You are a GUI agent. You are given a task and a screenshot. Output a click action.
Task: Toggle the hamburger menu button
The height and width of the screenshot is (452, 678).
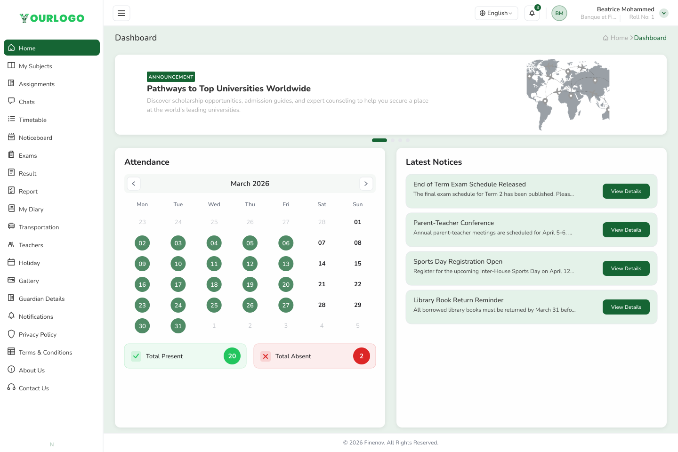click(x=121, y=13)
